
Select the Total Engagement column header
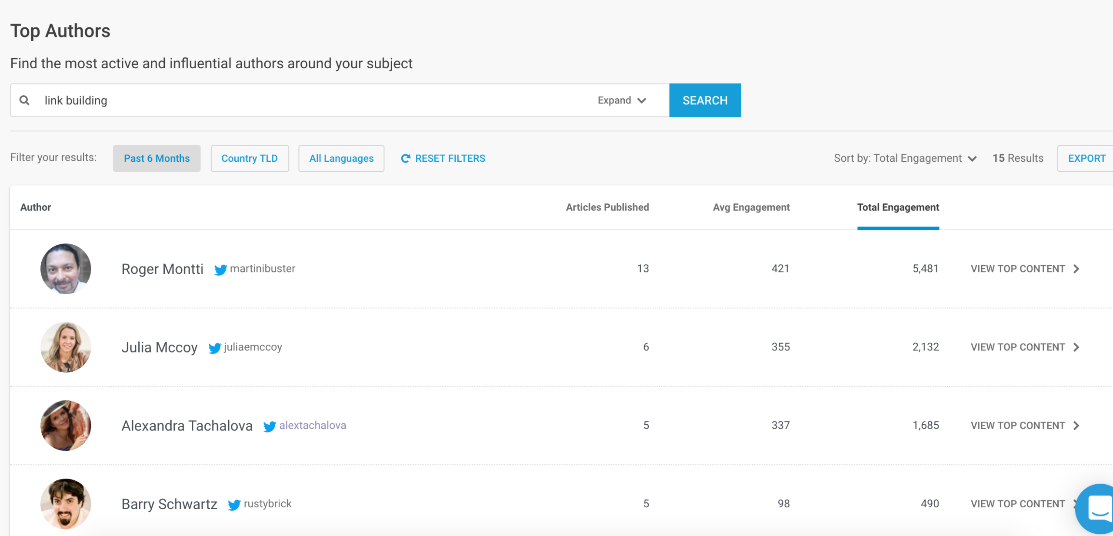898,207
